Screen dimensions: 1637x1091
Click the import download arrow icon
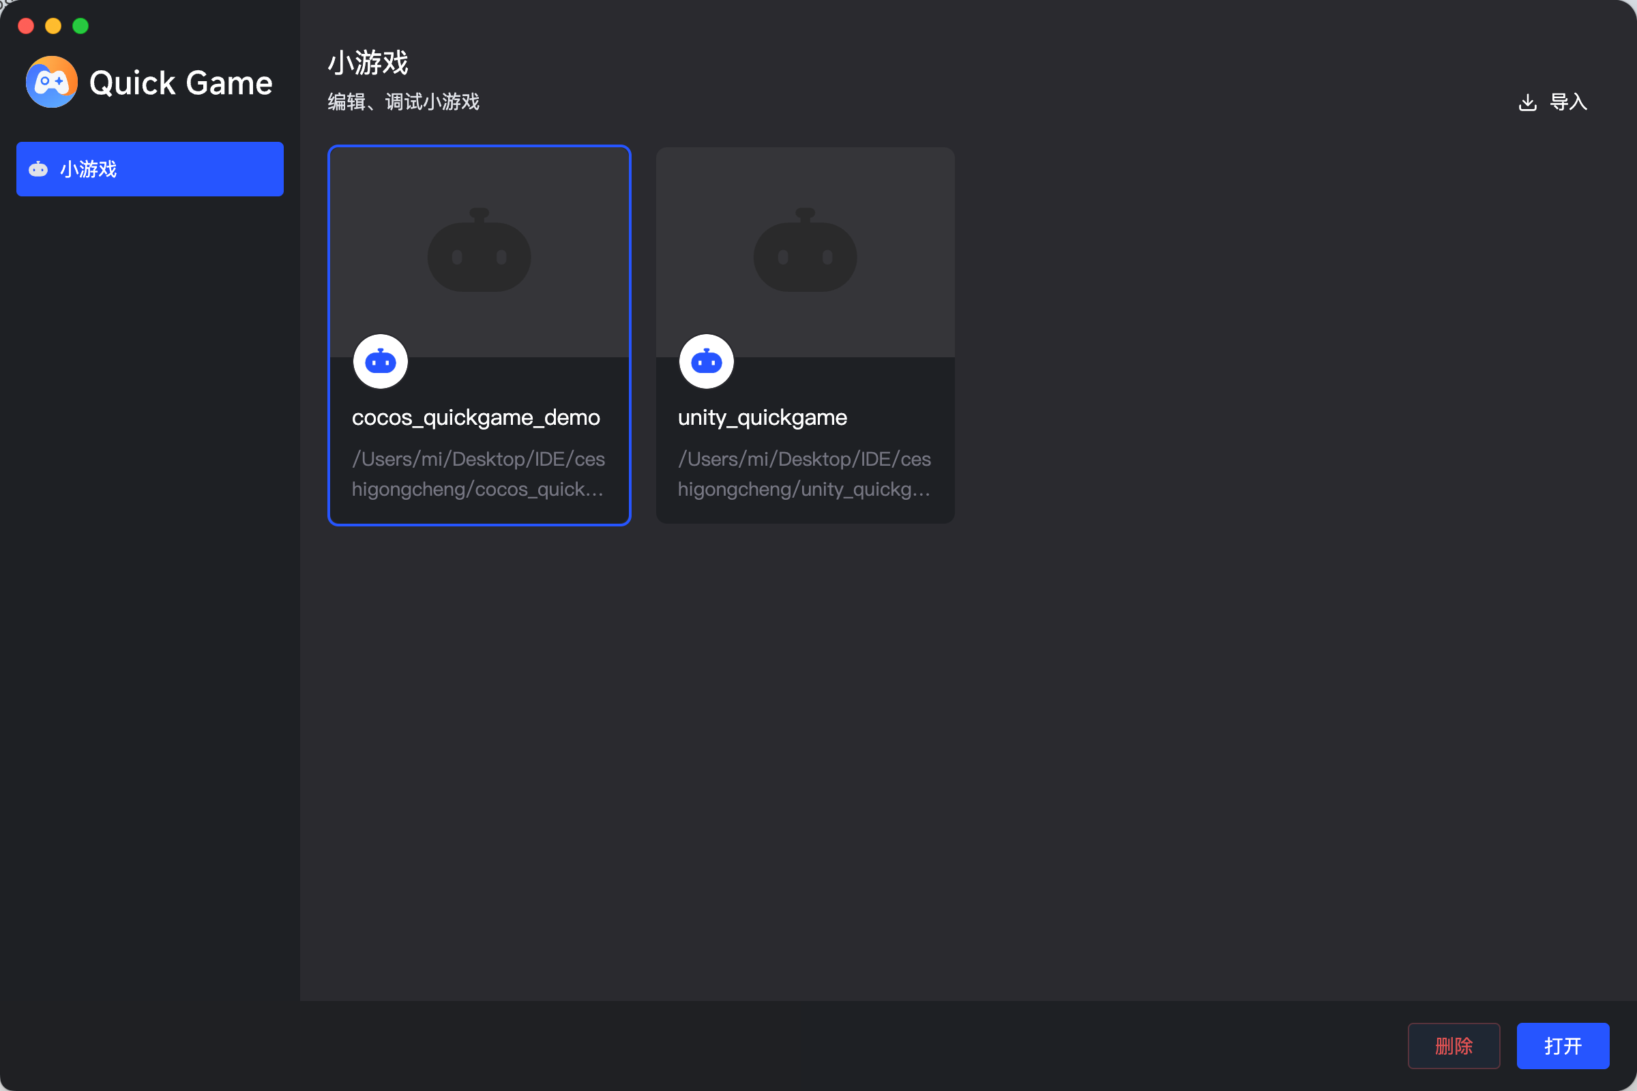point(1527,102)
